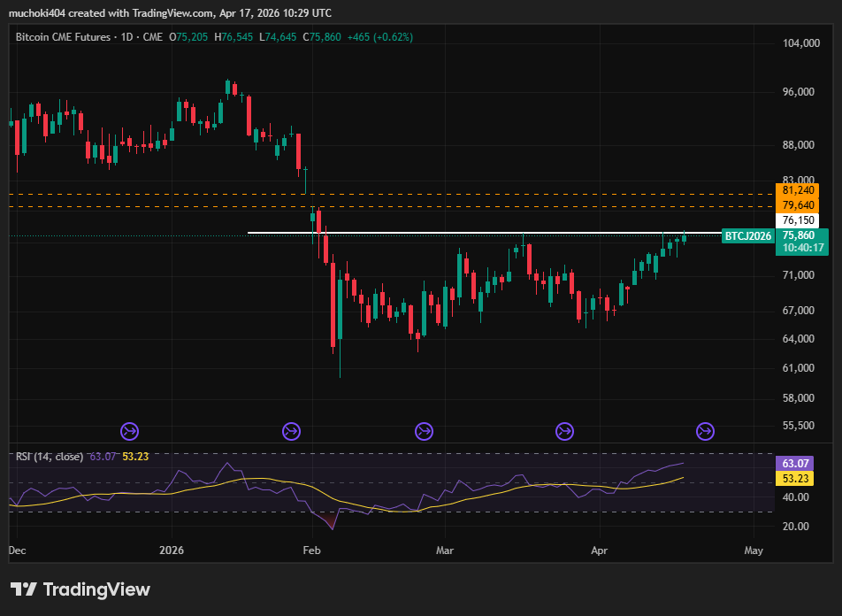Click the Dec label on the time axis
842x616 pixels.
16,550
